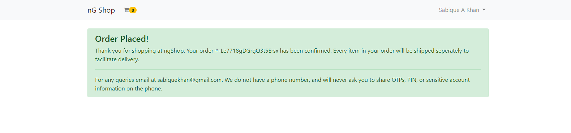
Task: Go to the nG Shop home link
Action: pos(101,10)
